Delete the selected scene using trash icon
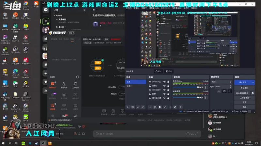This screenshot has height=146, width=261. coord(132,107)
